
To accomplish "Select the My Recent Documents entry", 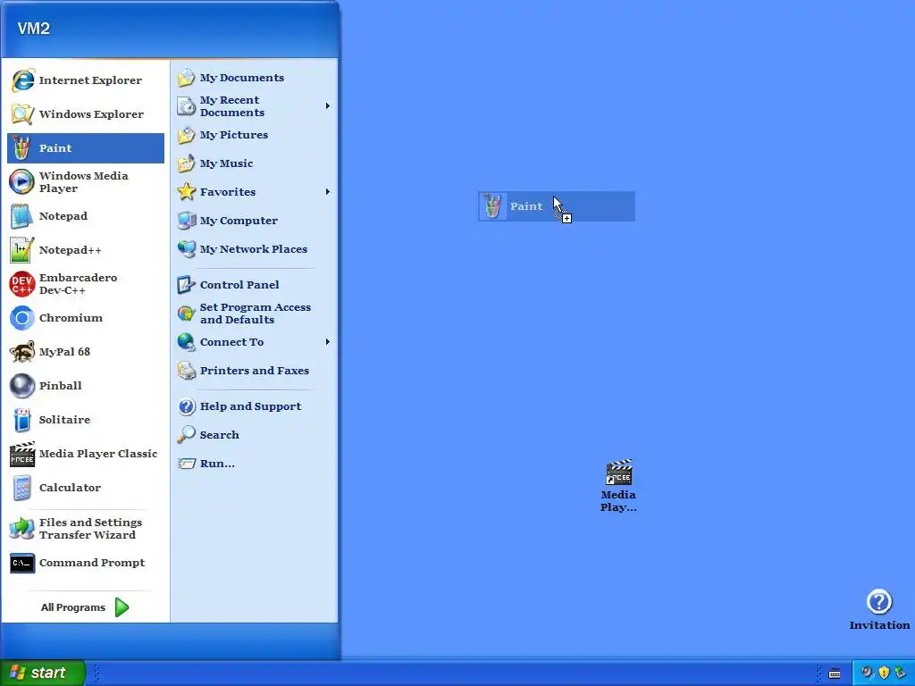I will click(254, 106).
